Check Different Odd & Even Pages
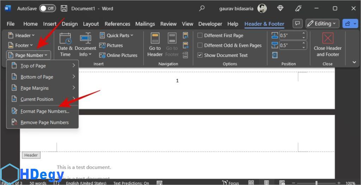This screenshot has width=361, height=185. (x=200, y=45)
